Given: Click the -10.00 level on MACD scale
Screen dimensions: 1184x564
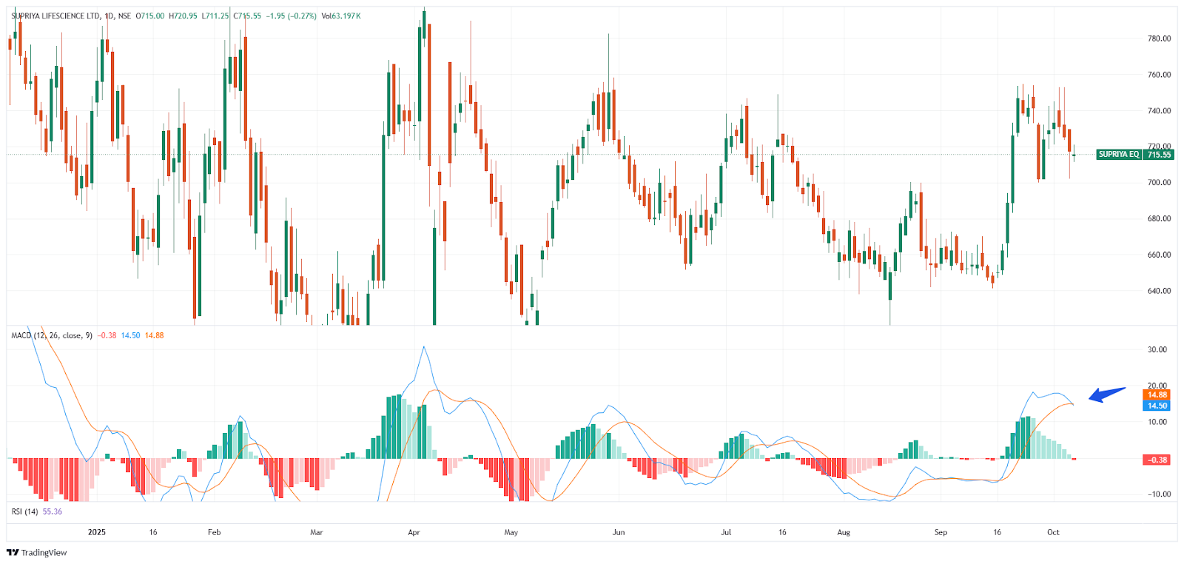Looking at the screenshot, I should (1157, 494).
